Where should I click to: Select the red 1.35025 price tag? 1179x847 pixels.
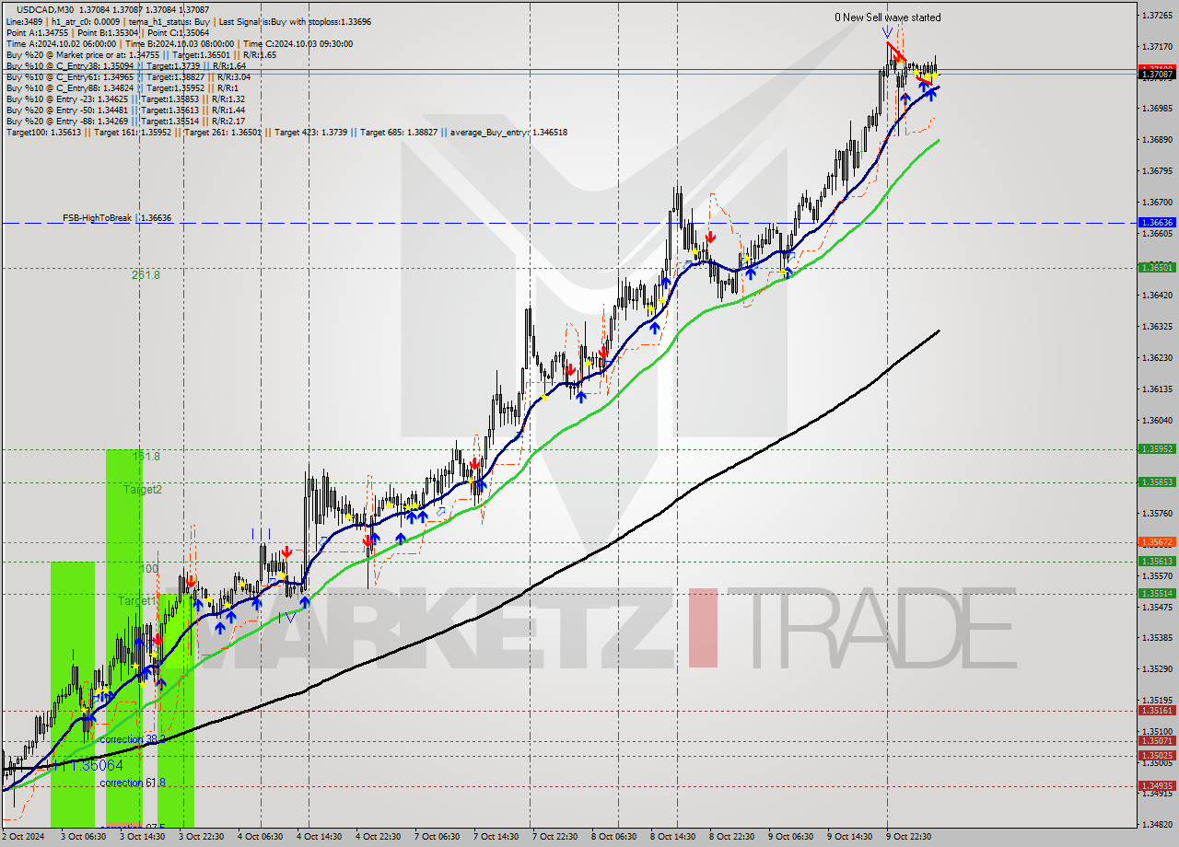tap(1157, 756)
